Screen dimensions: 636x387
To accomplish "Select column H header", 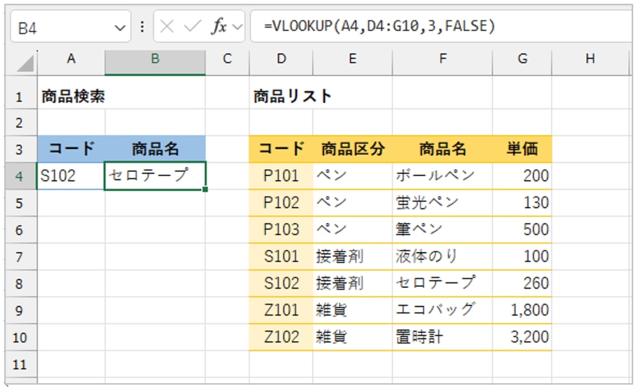I will [x=590, y=59].
